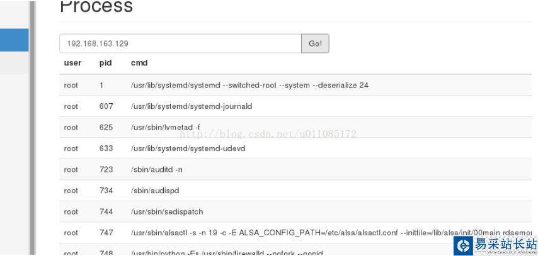Image resolution: width=538 pixels, height=256 pixels.
Task: Select the /sbin/auditd -n row
Action: tap(156, 170)
